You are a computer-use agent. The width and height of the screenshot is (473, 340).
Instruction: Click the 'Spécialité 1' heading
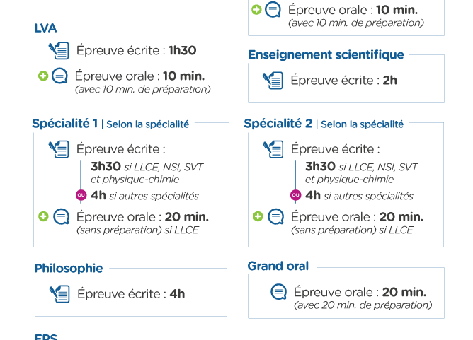(65, 124)
